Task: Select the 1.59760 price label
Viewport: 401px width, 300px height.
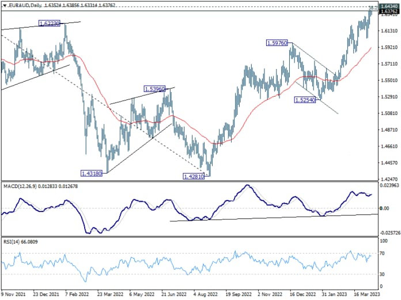Action: click(x=277, y=43)
